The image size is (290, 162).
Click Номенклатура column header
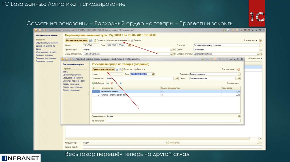(130, 88)
